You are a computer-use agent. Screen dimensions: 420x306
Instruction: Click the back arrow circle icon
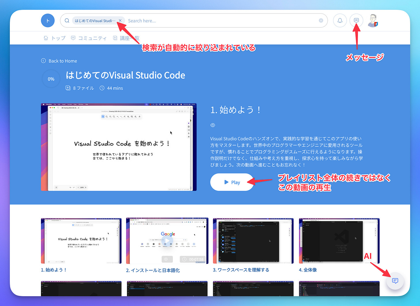point(44,61)
